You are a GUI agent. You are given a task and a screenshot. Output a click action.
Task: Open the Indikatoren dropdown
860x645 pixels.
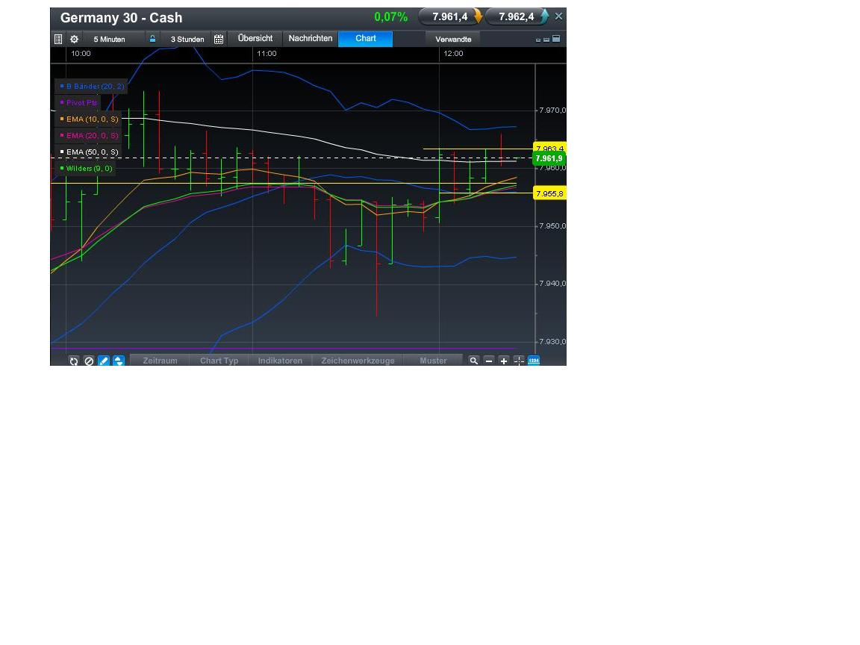click(280, 361)
